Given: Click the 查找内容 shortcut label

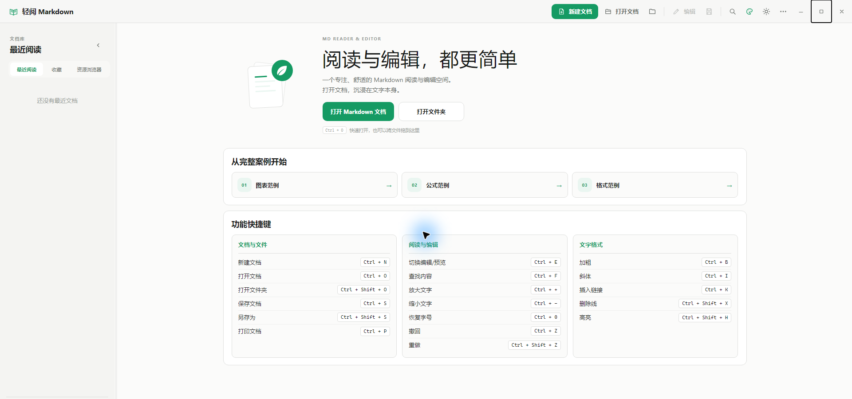Looking at the screenshot, I should 420,276.
